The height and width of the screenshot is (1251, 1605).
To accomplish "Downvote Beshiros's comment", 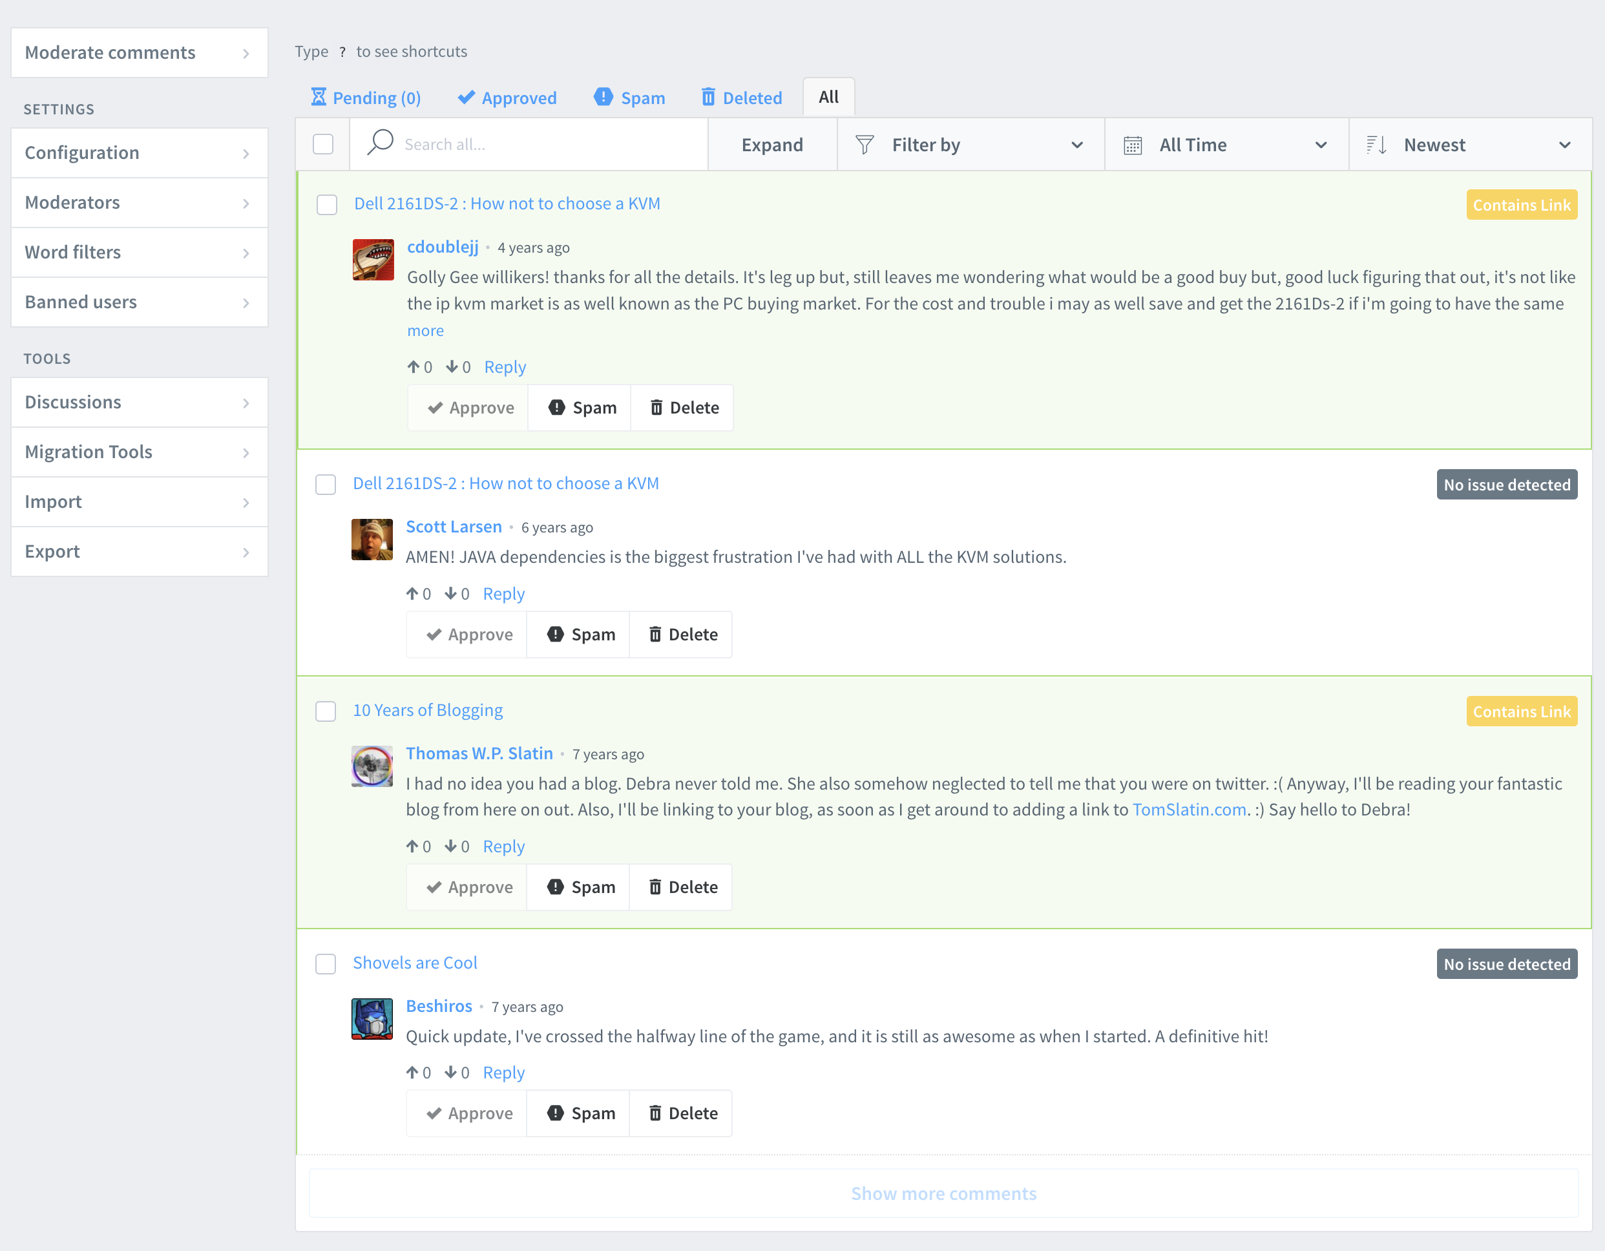I will point(450,1073).
